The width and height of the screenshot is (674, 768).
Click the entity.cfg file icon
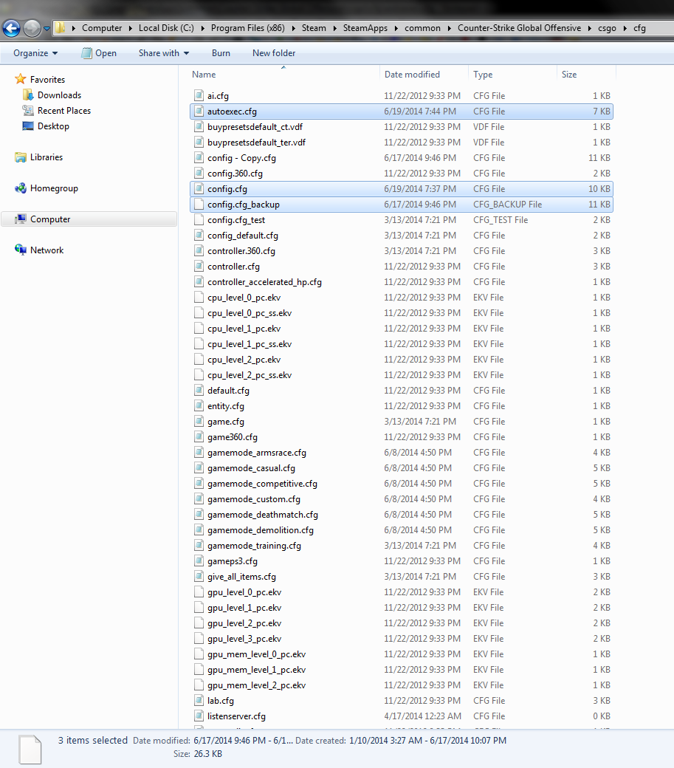click(x=199, y=405)
